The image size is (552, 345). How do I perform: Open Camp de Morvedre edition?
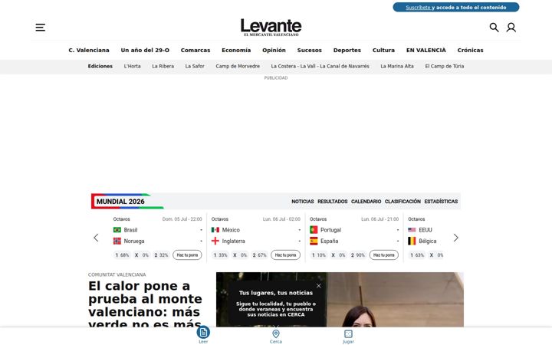pyautogui.click(x=238, y=66)
